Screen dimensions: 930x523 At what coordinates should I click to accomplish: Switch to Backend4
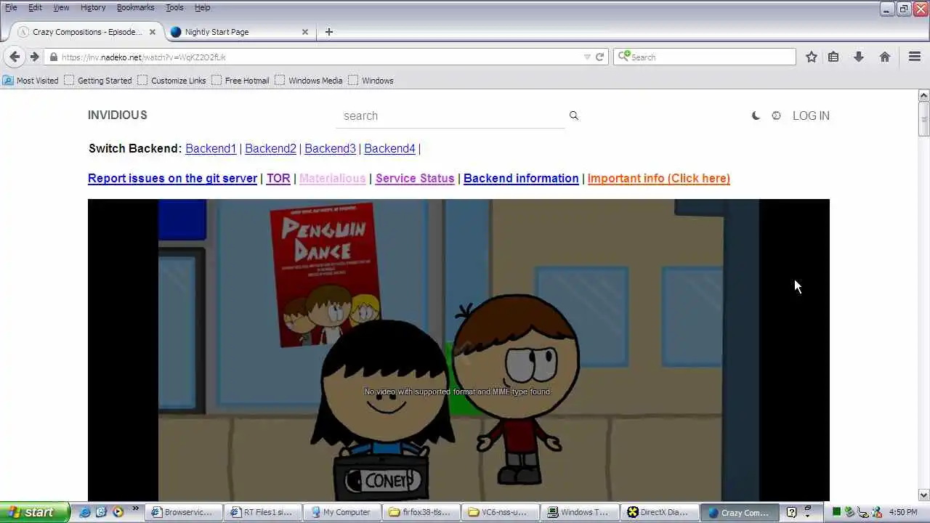tap(389, 148)
